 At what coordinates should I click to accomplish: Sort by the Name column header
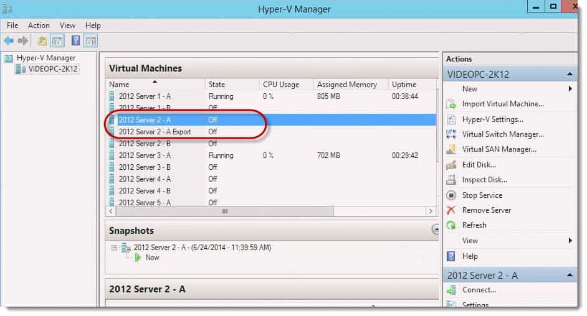(x=155, y=85)
